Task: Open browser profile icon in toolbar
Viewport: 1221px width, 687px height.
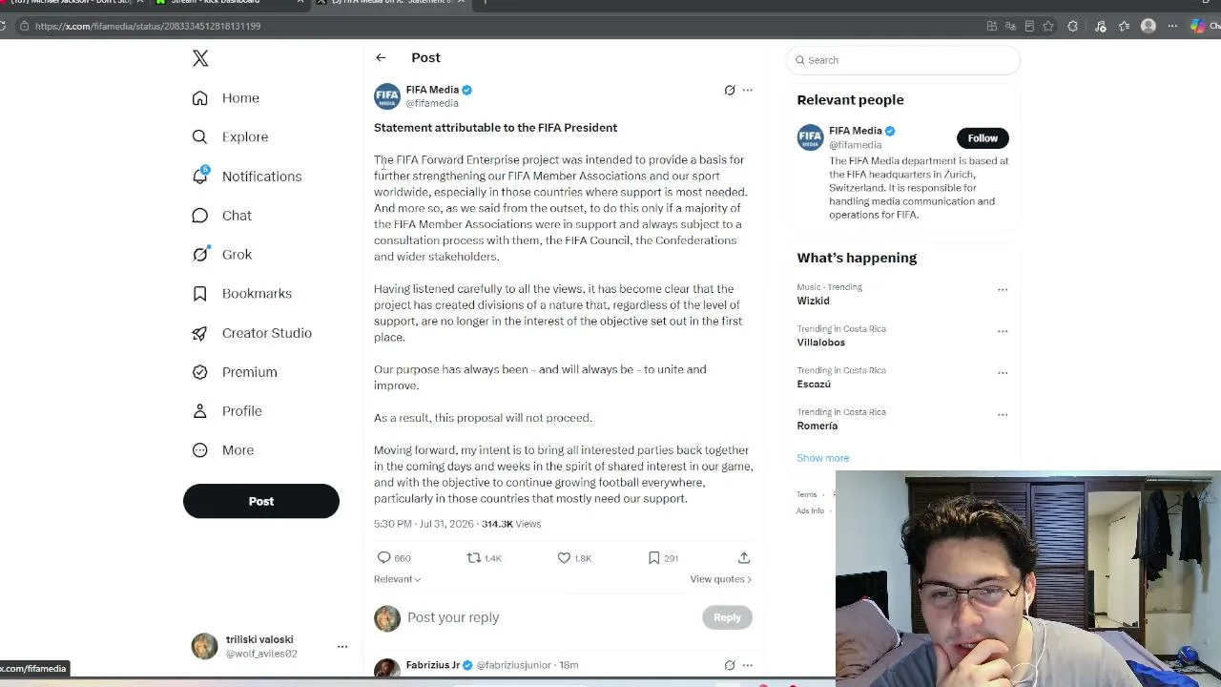Action: [x=1149, y=26]
